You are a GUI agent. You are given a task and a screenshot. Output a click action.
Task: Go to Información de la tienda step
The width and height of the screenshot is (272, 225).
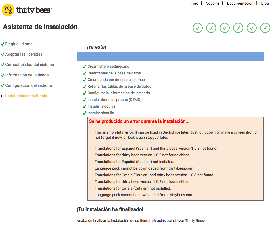[x=27, y=75]
